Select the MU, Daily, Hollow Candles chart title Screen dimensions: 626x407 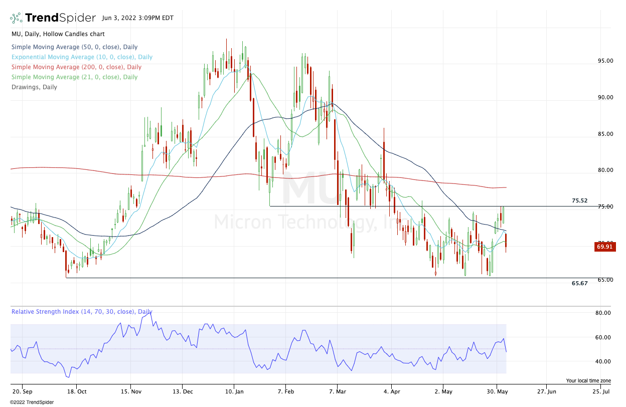(x=58, y=34)
